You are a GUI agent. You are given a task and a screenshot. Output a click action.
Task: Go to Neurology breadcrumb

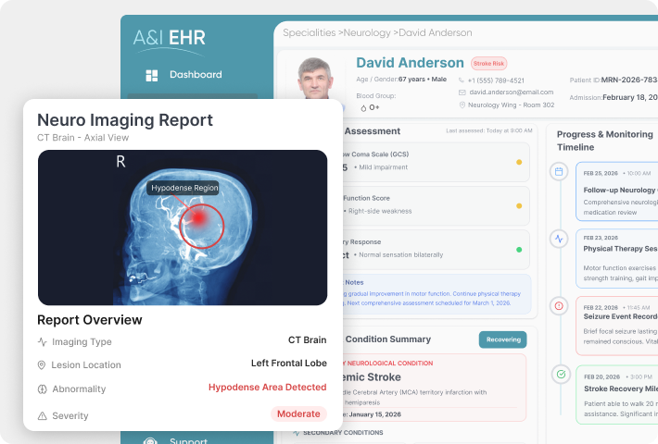tap(367, 32)
